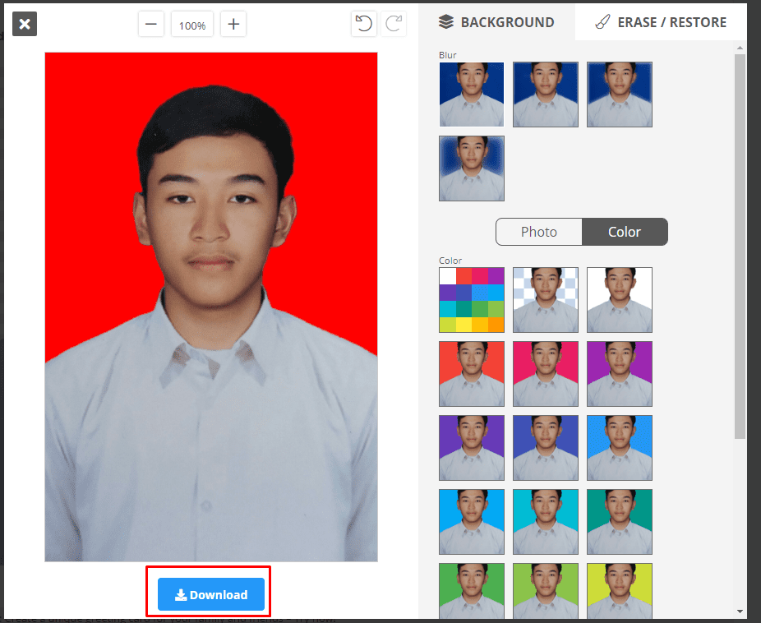Redo the last edit
Viewport: 761px width, 623px height.
pyautogui.click(x=394, y=24)
